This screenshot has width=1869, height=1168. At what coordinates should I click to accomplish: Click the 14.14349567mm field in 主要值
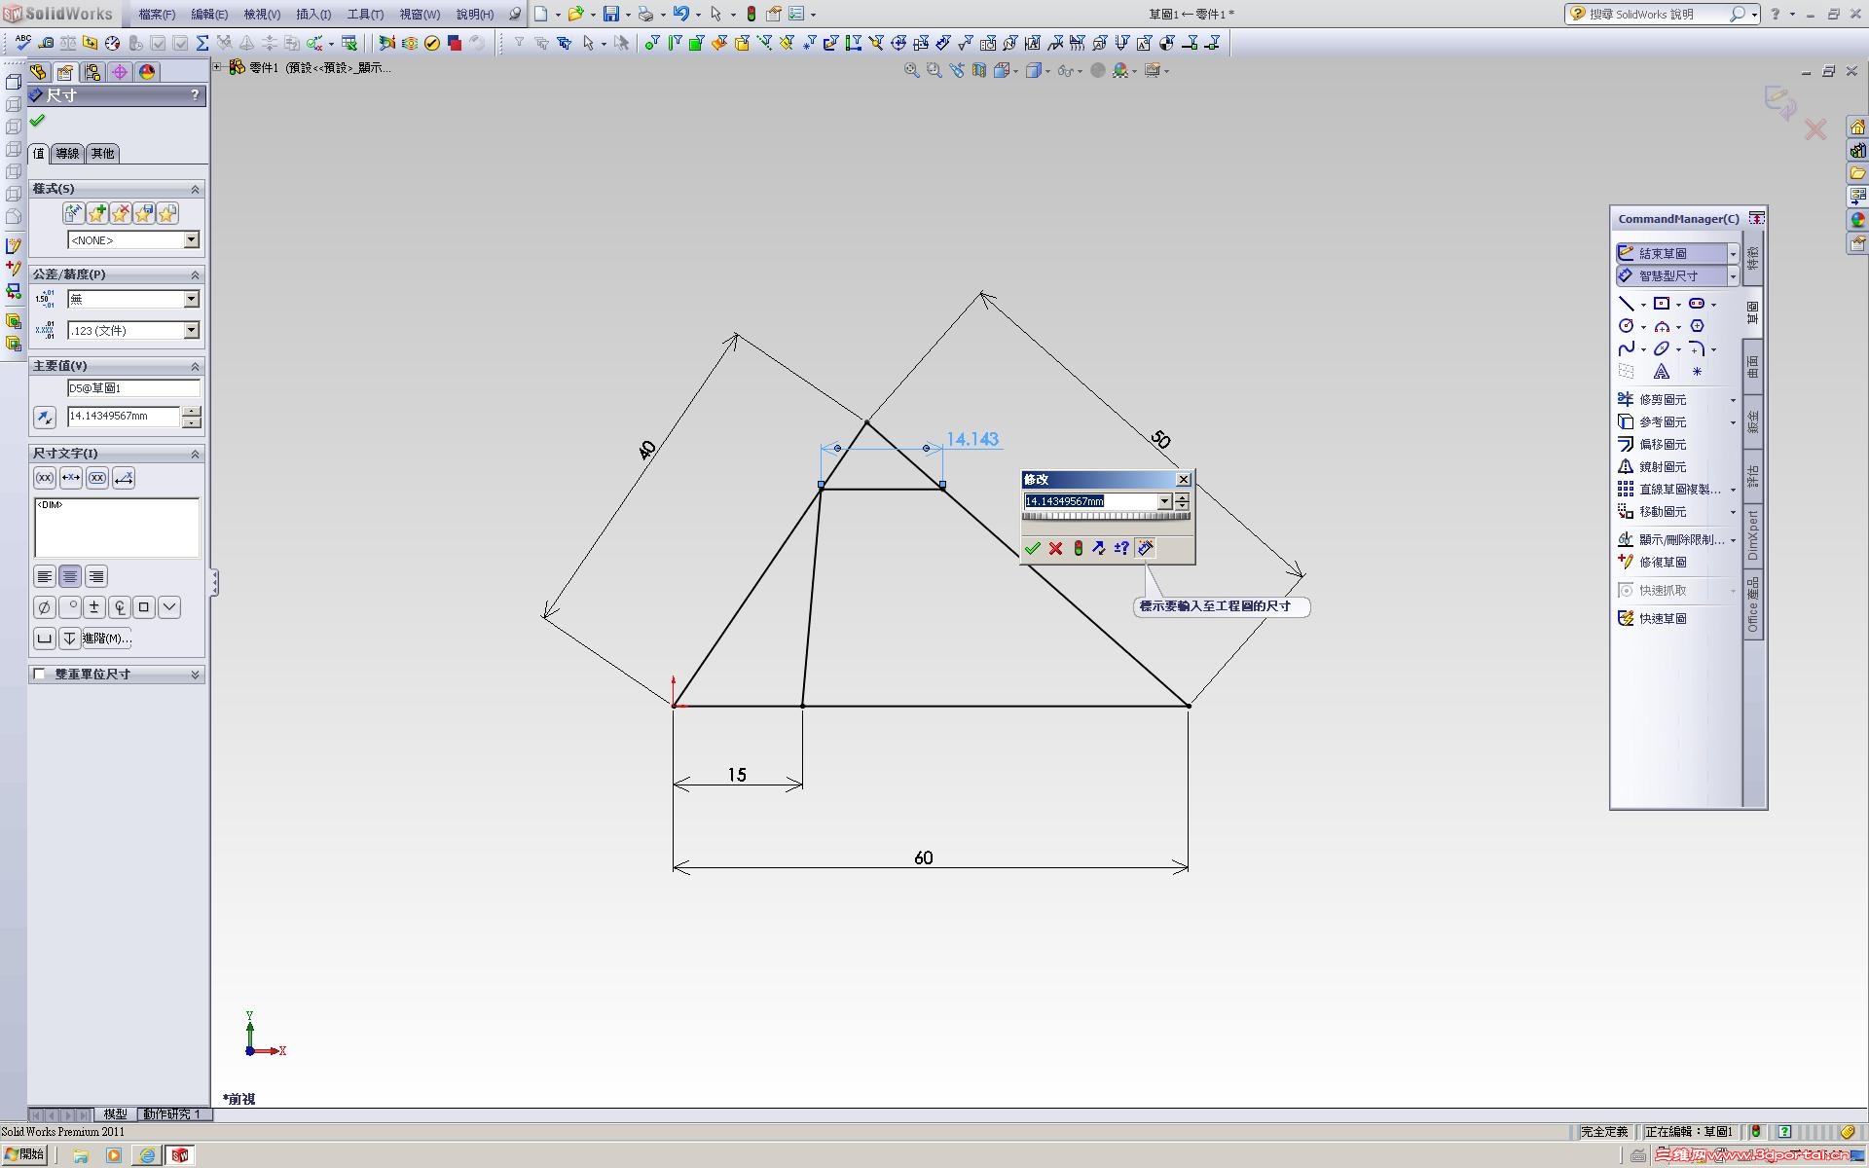pos(123,417)
